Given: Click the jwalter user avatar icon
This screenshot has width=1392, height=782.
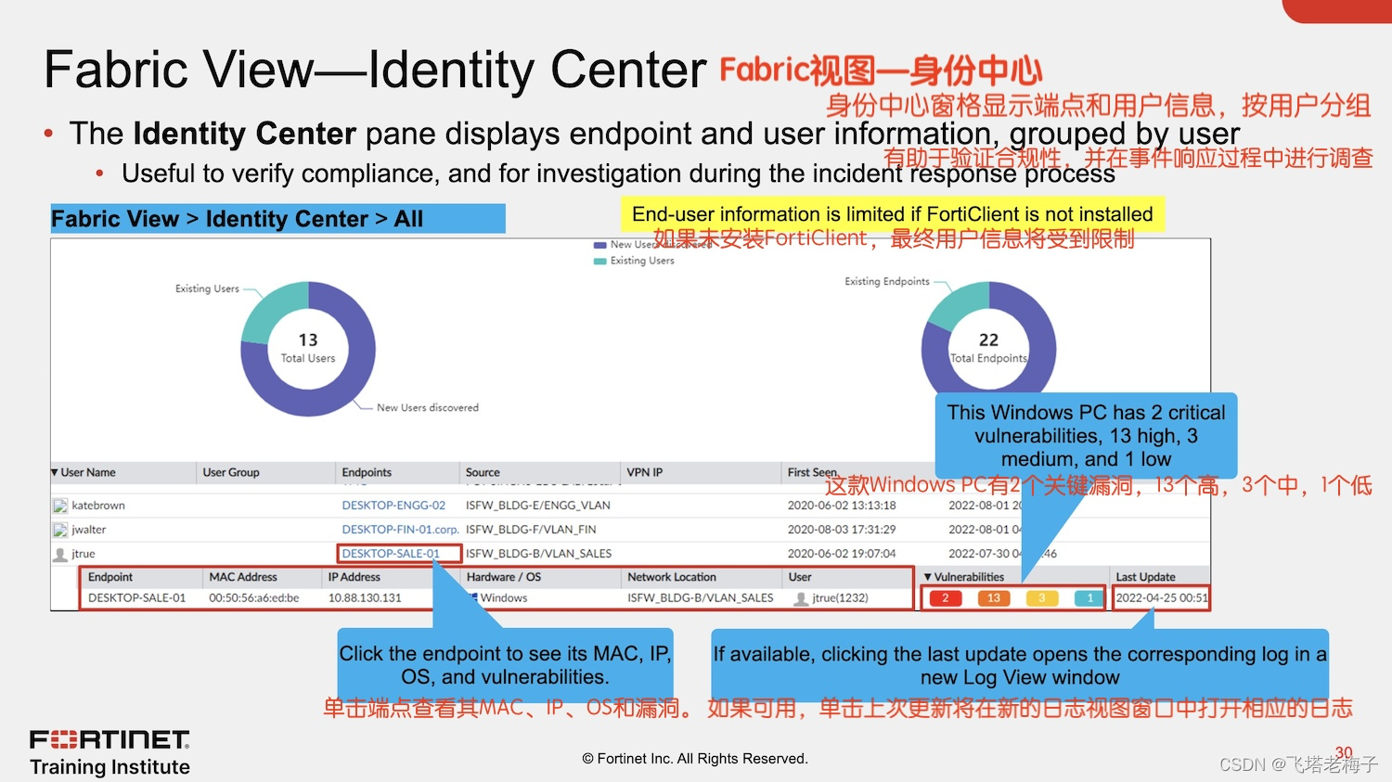Looking at the screenshot, I should pos(60,530).
